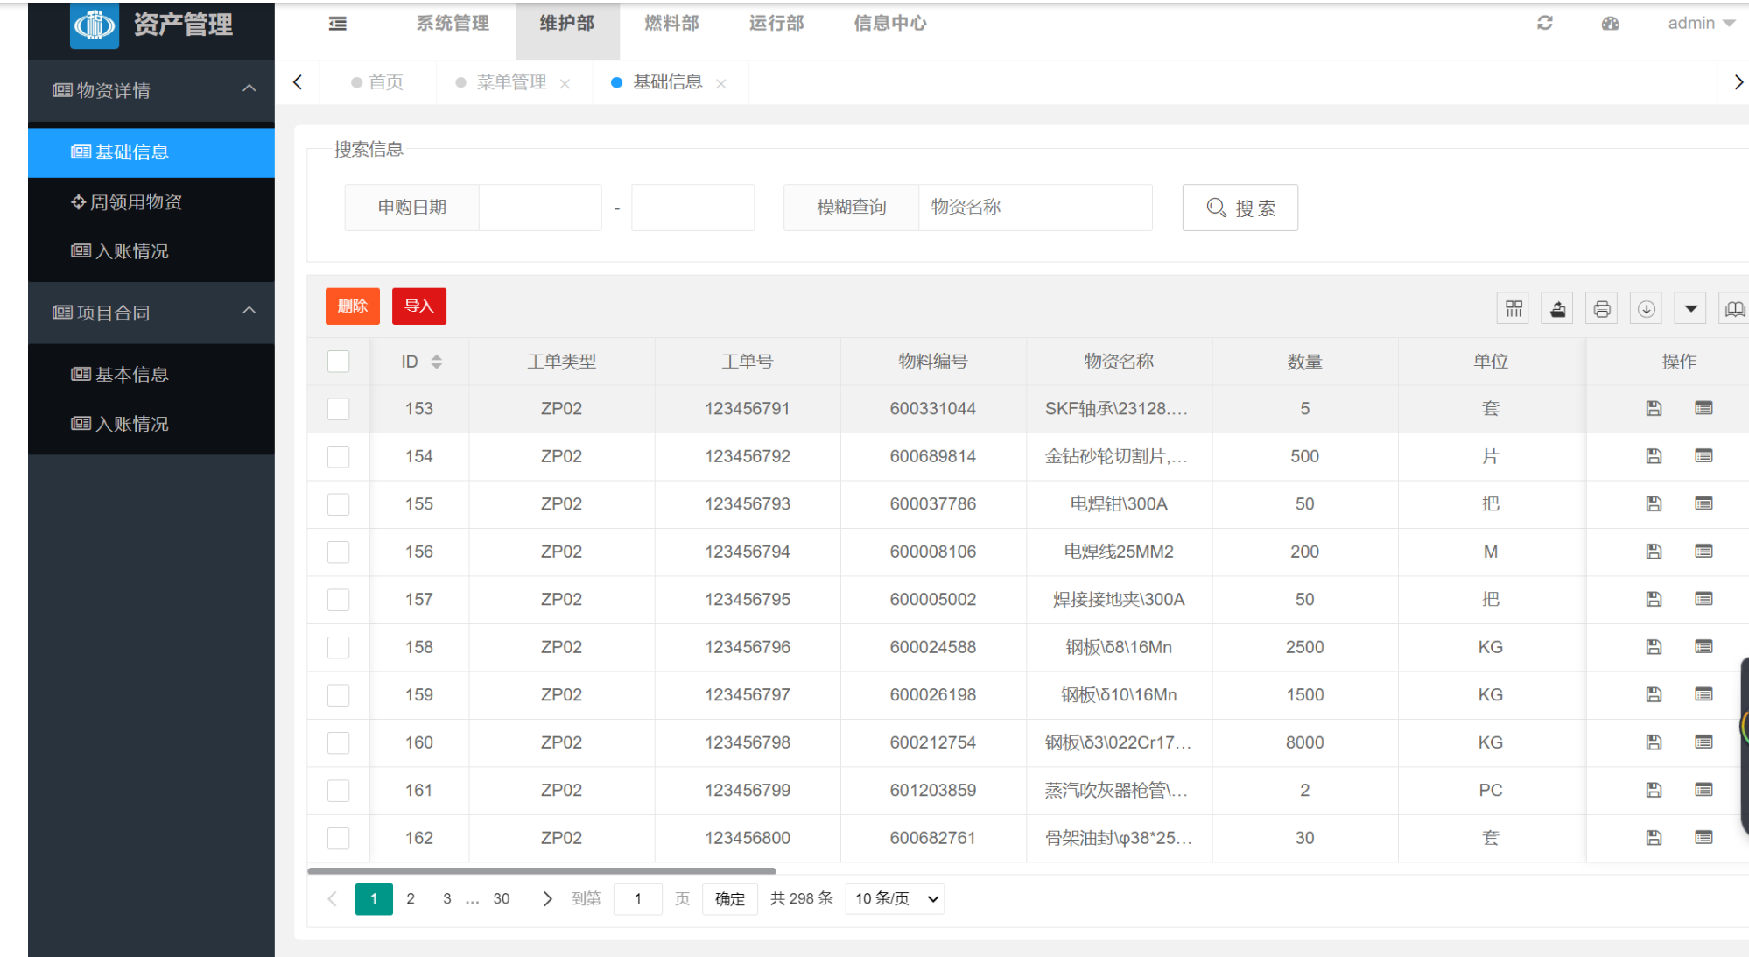This screenshot has width=1749, height=957.
Task: Go to next page with the arrow
Action: click(x=547, y=898)
